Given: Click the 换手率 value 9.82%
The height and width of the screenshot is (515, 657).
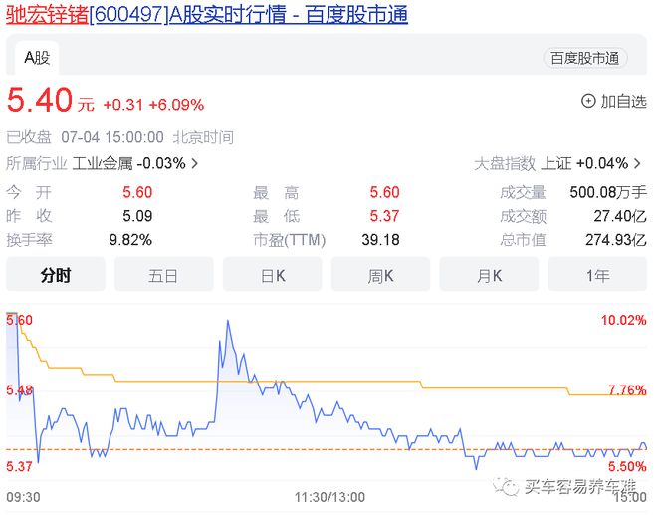Looking at the screenshot, I should click(130, 240).
